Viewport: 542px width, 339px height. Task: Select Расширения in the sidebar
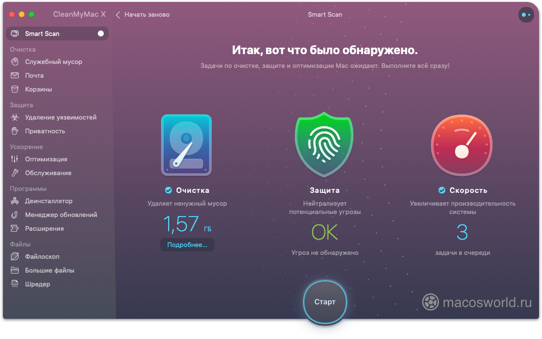[44, 229]
